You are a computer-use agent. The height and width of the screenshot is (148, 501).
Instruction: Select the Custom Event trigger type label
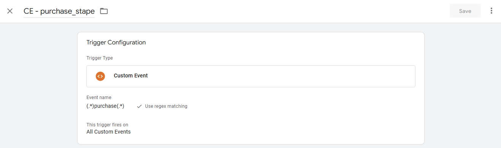click(131, 76)
